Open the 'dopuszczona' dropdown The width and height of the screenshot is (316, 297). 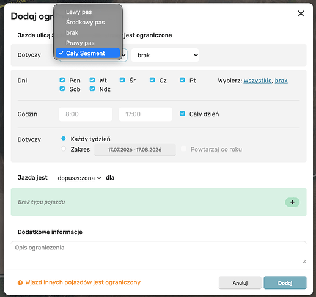coord(79,178)
